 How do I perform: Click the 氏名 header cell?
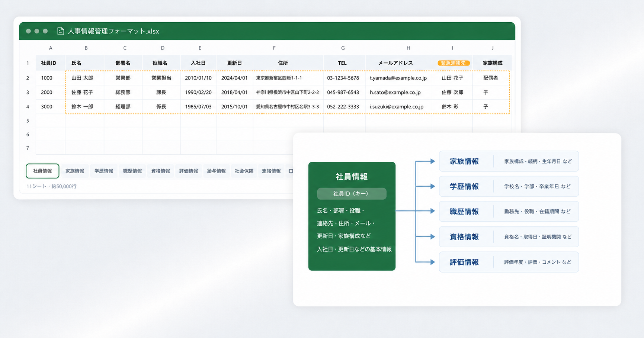(85, 63)
